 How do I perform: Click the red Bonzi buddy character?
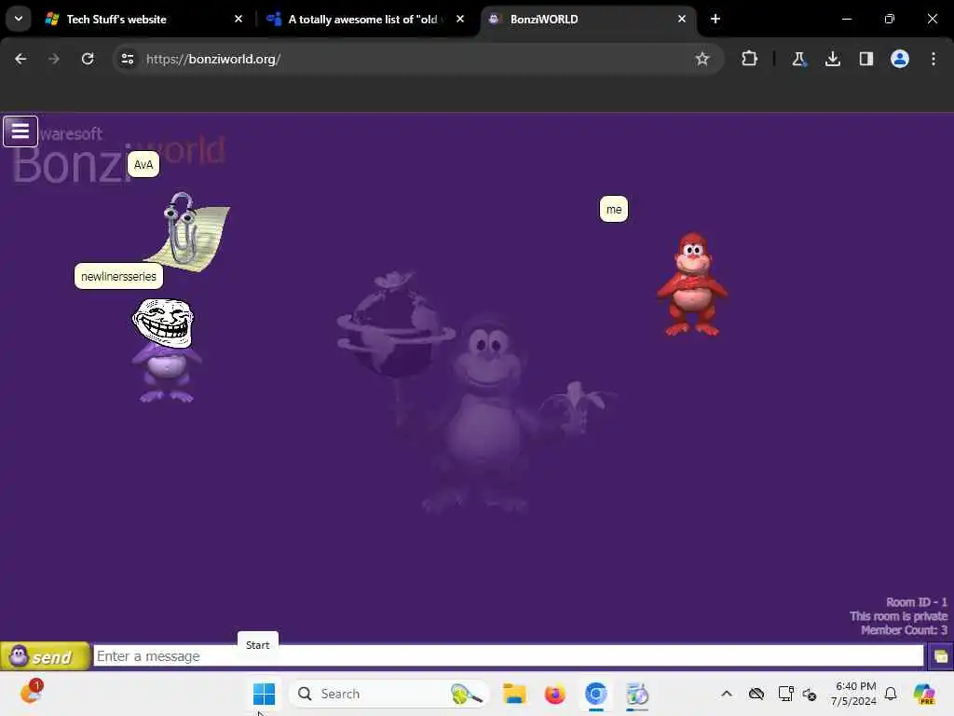click(692, 283)
